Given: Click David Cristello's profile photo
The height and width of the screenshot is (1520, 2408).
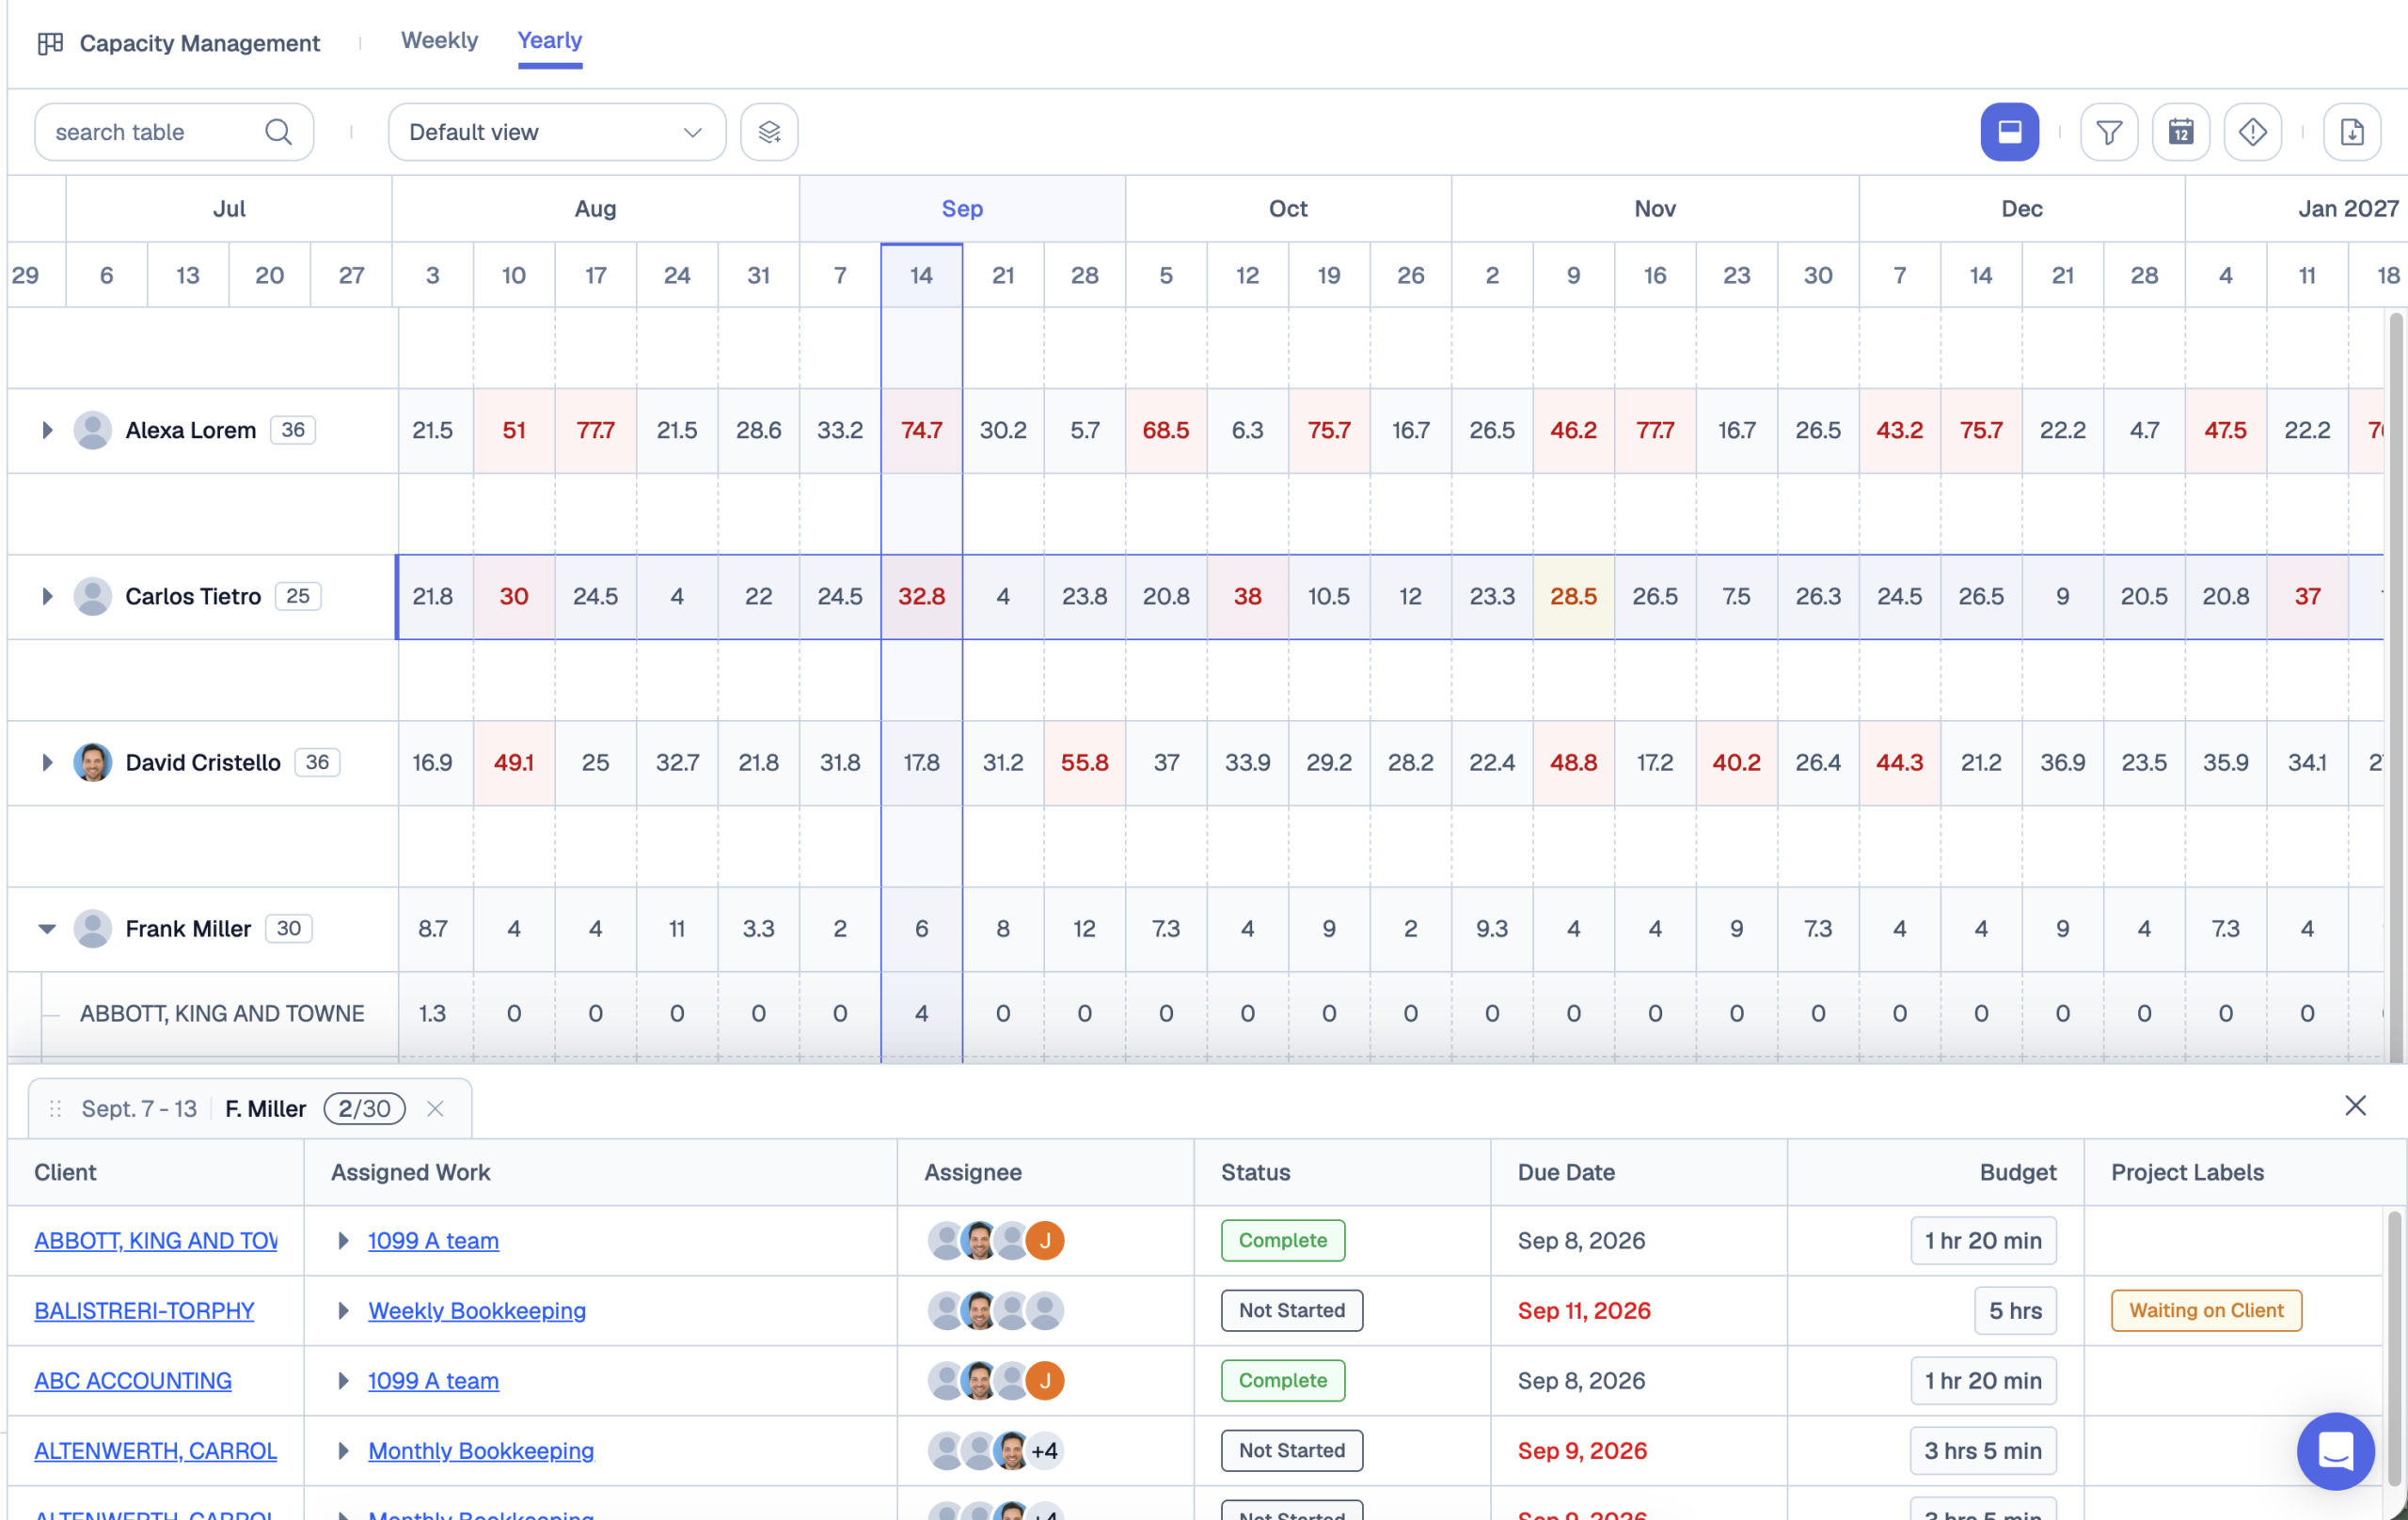Looking at the screenshot, I should pos(93,762).
